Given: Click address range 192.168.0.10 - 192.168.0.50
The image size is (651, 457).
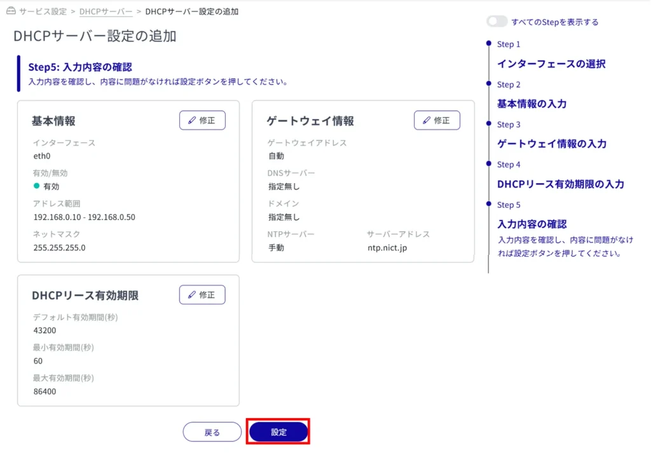Looking at the screenshot, I should pos(84,217).
